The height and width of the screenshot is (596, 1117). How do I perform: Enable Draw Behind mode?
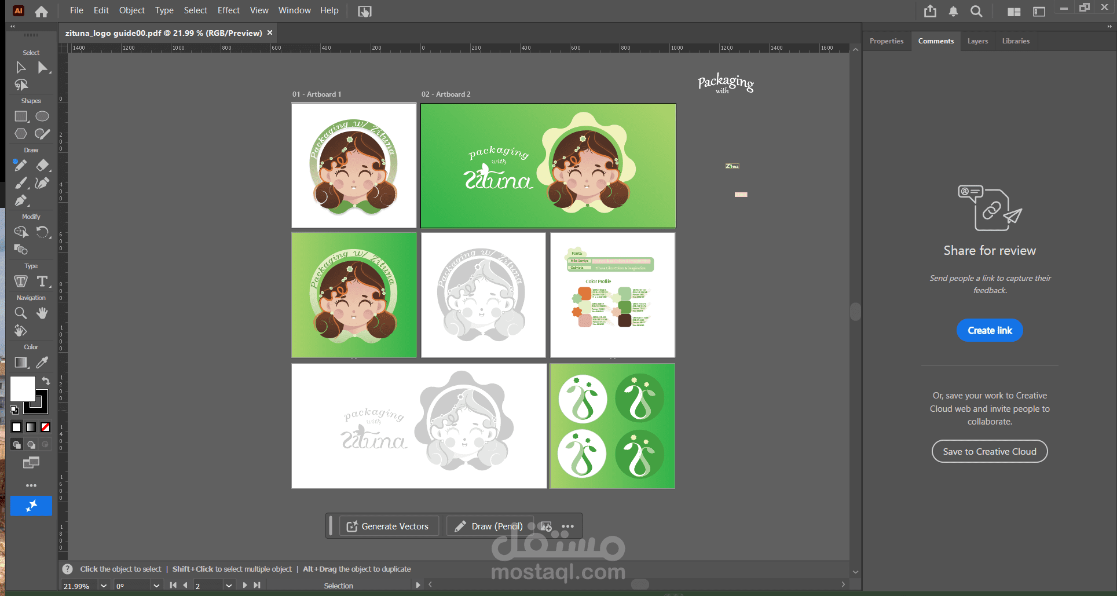[31, 445]
